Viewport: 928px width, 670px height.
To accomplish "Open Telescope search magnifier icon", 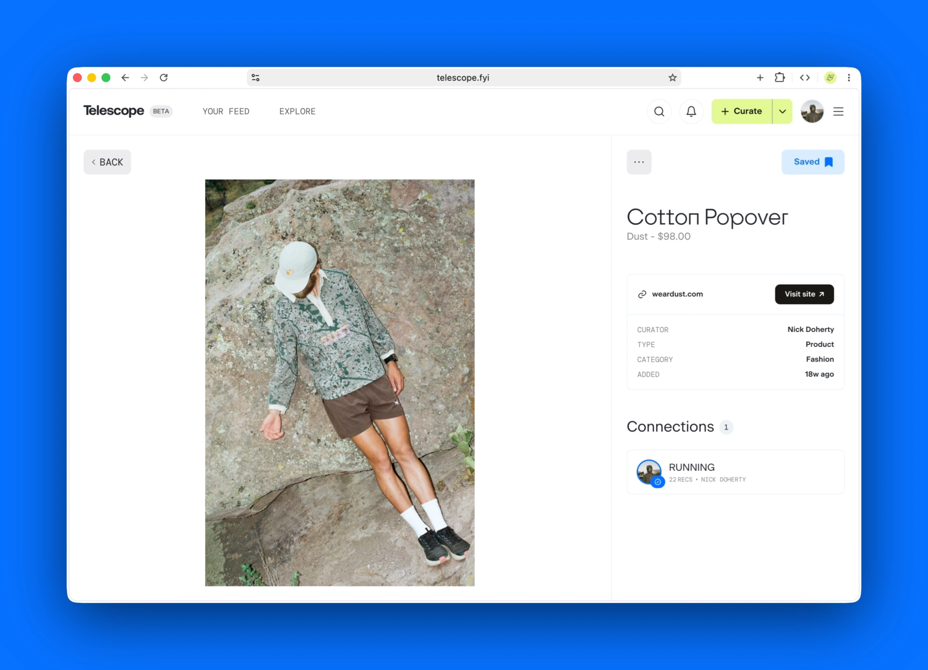I will click(659, 112).
